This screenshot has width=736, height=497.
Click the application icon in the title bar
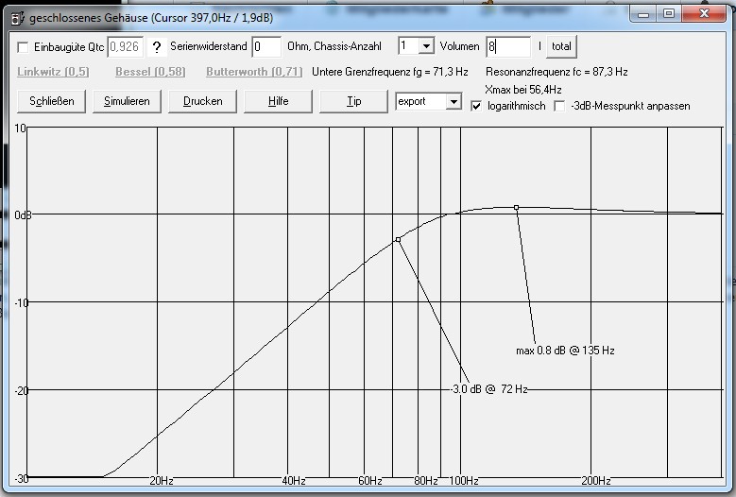(x=13, y=14)
